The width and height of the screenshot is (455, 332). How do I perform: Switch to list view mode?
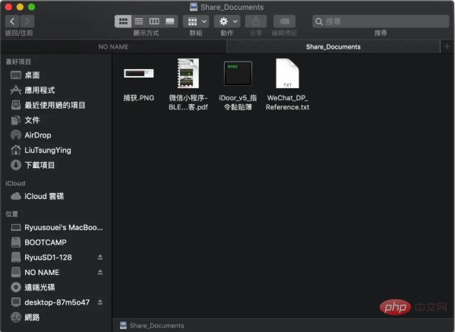tap(139, 21)
